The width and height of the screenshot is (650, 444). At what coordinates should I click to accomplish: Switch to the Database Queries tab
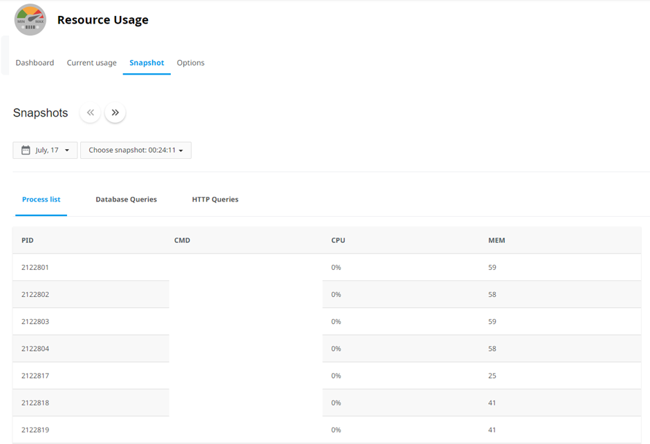point(127,200)
